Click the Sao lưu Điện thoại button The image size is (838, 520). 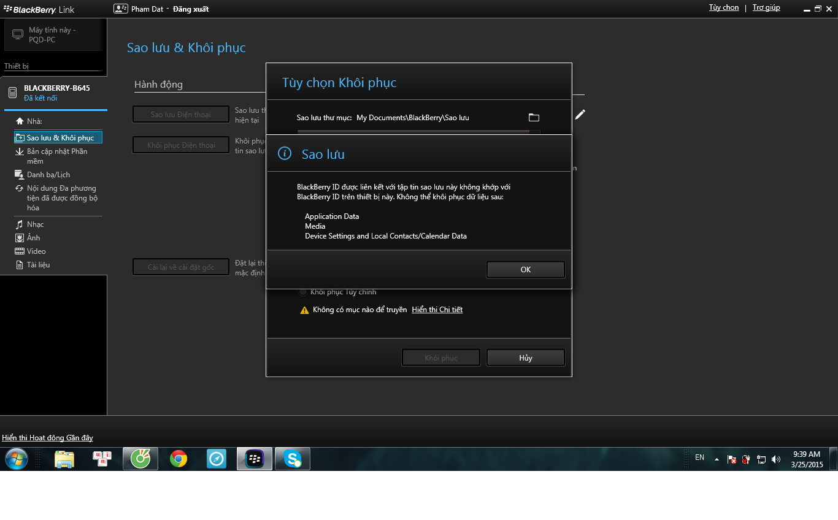pyautogui.click(x=181, y=115)
